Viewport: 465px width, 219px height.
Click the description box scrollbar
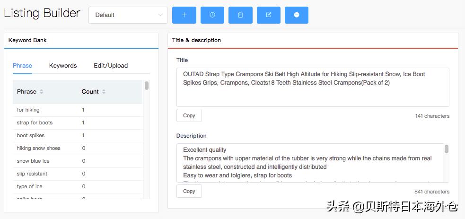(x=446, y=149)
